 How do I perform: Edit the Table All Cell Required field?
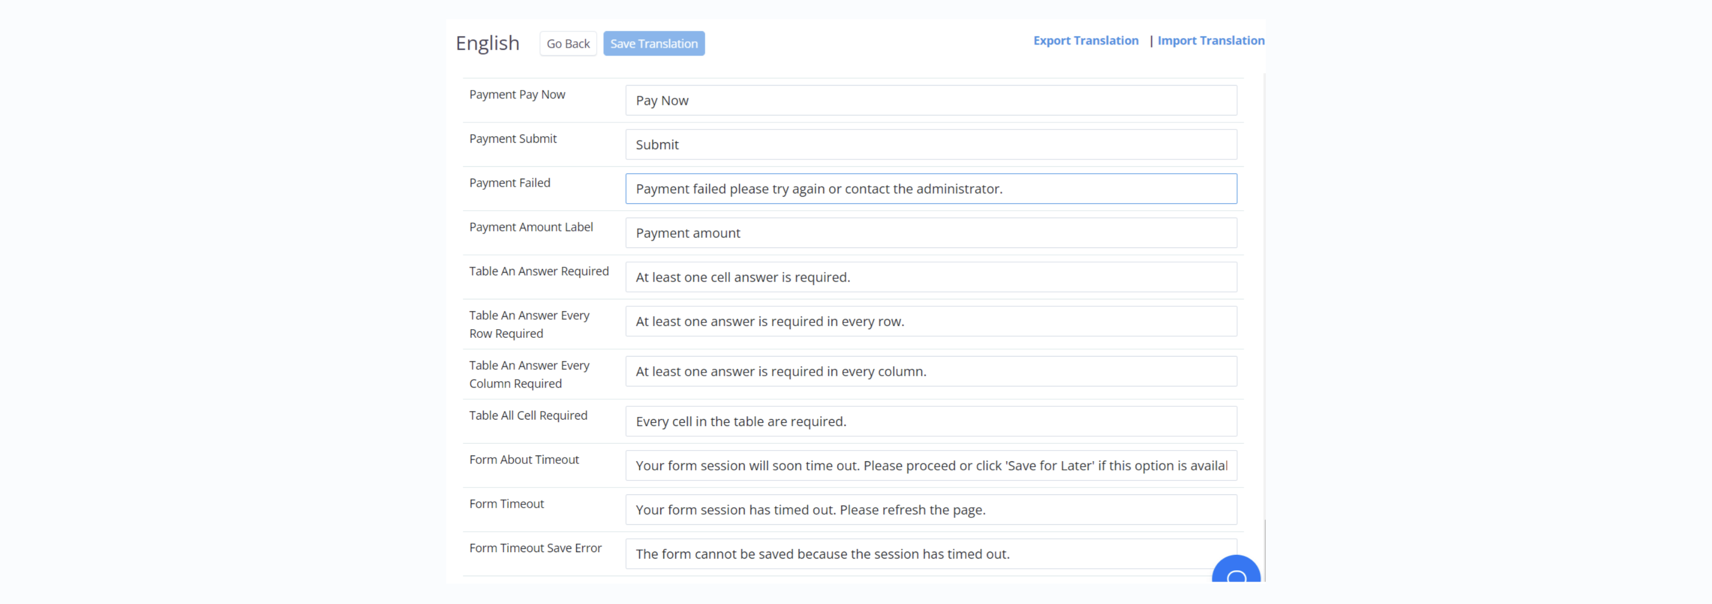tap(930, 421)
